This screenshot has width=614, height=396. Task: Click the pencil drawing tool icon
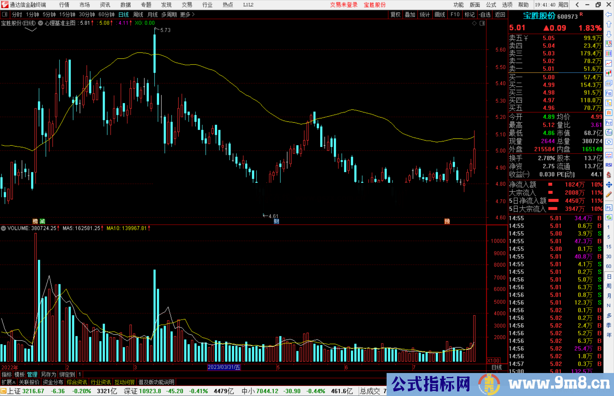pos(609,194)
